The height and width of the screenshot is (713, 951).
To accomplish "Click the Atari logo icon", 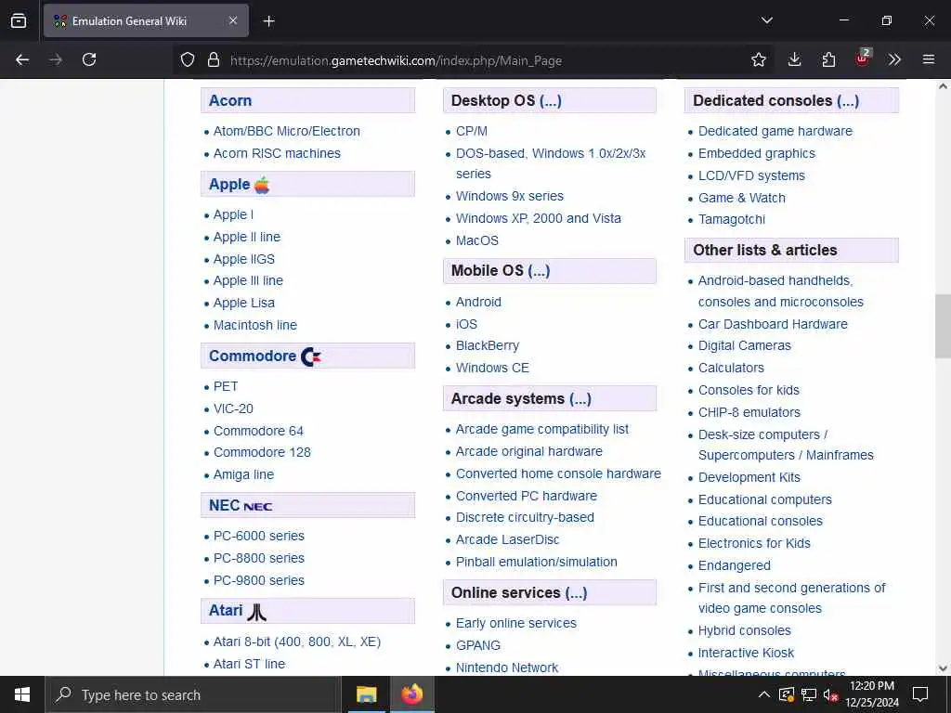I will pos(256,612).
